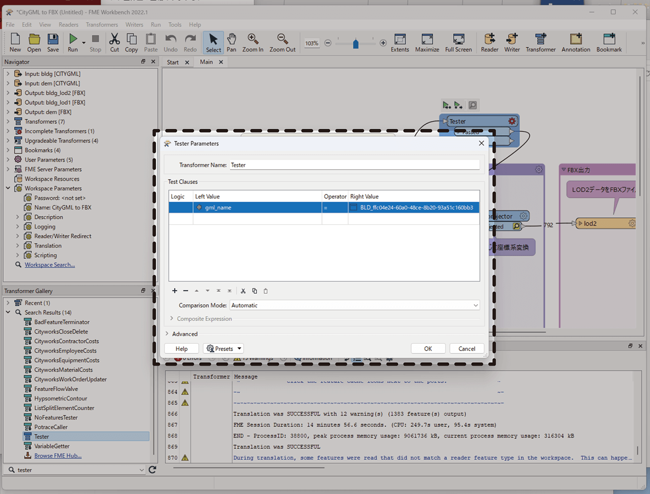The image size is (650, 494).
Task: Open a workspace with the Open icon
Action: coord(34,43)
